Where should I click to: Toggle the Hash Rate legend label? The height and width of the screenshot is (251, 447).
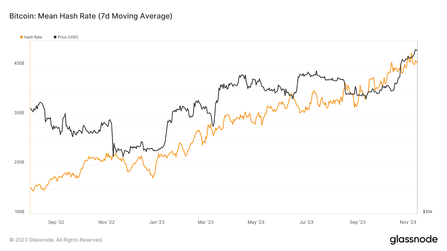coord(33,37)
